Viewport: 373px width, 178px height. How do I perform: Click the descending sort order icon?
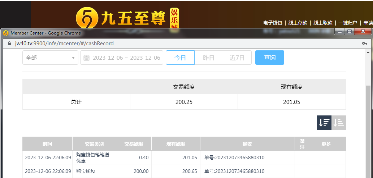click(x=324, y=123)
